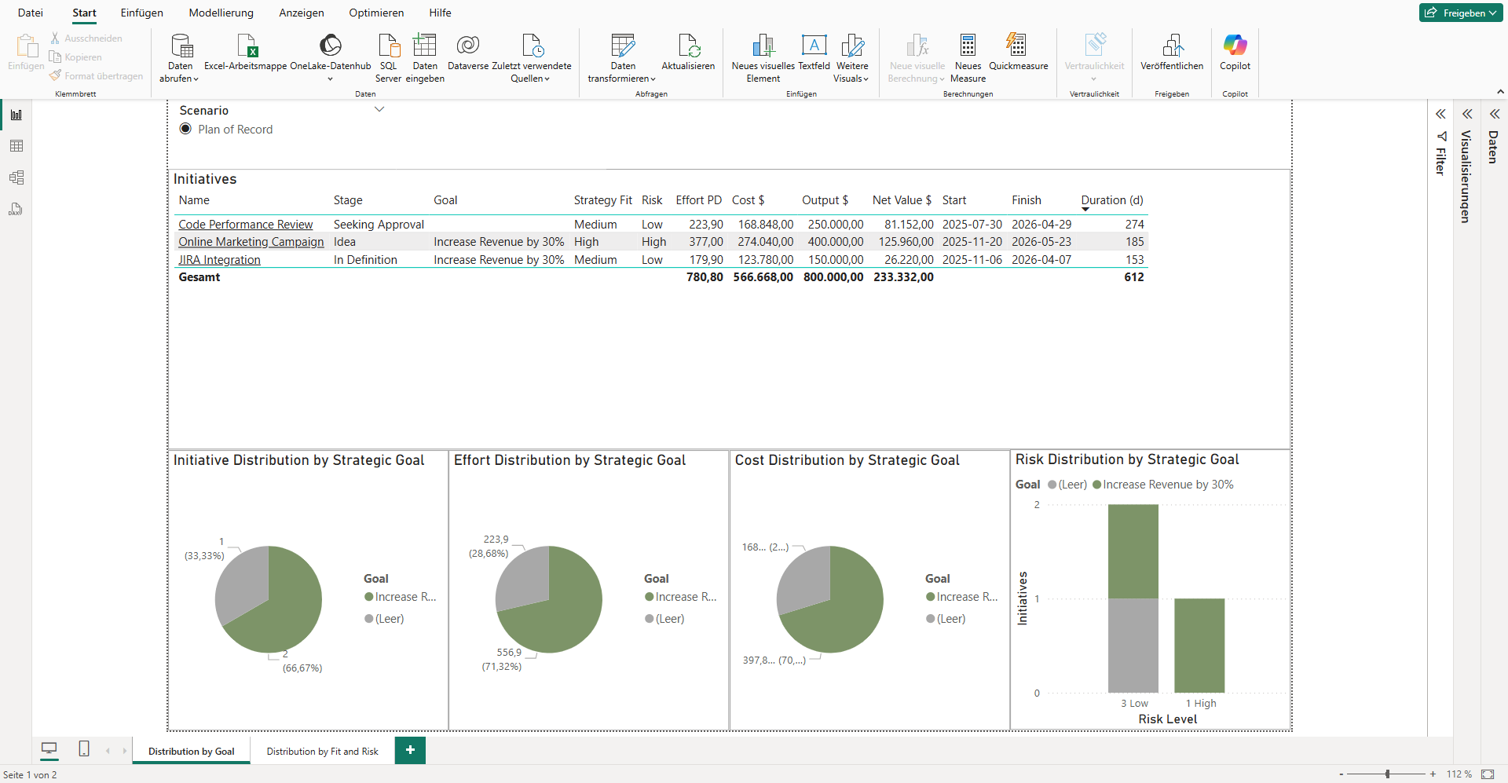This screenshot has height=783, width=1508.
Task: Create a Quickmeasure
Action: click(x=1018, y=51)
